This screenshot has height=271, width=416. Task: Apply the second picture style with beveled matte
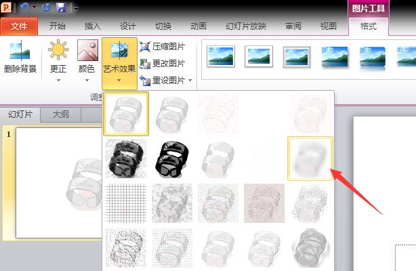pos(259,56)
